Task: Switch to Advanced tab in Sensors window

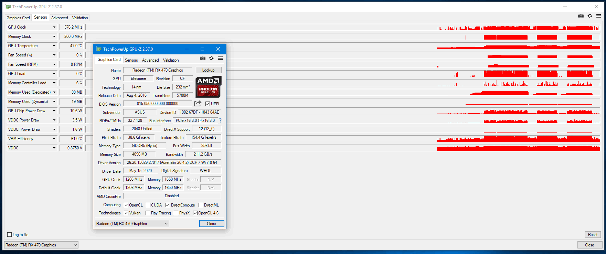Action: [x=60, y=18]
